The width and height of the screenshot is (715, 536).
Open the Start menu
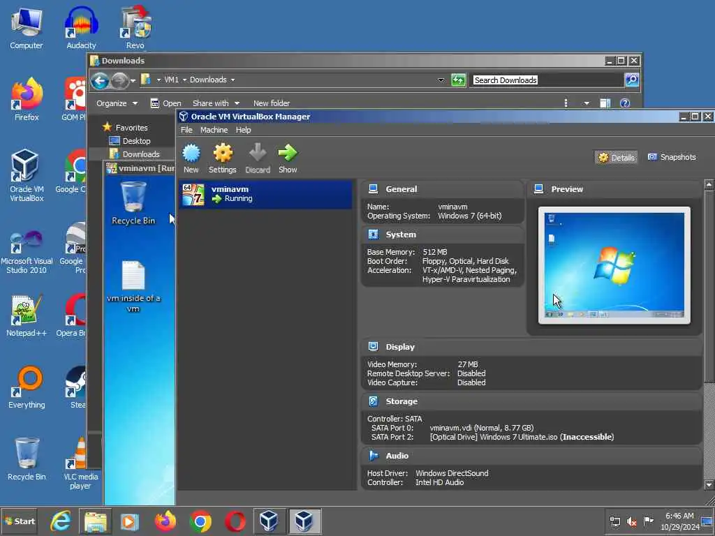pyautogui.click(x=19, y=521)
